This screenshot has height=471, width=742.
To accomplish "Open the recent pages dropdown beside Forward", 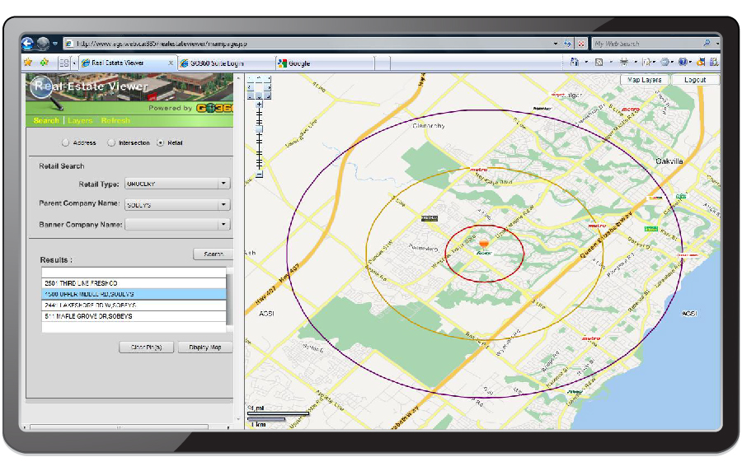I will coord(55,44).
